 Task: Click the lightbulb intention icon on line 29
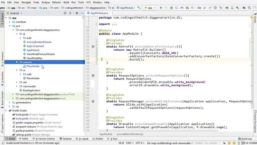pyautogui.click(x=102, y=59)
